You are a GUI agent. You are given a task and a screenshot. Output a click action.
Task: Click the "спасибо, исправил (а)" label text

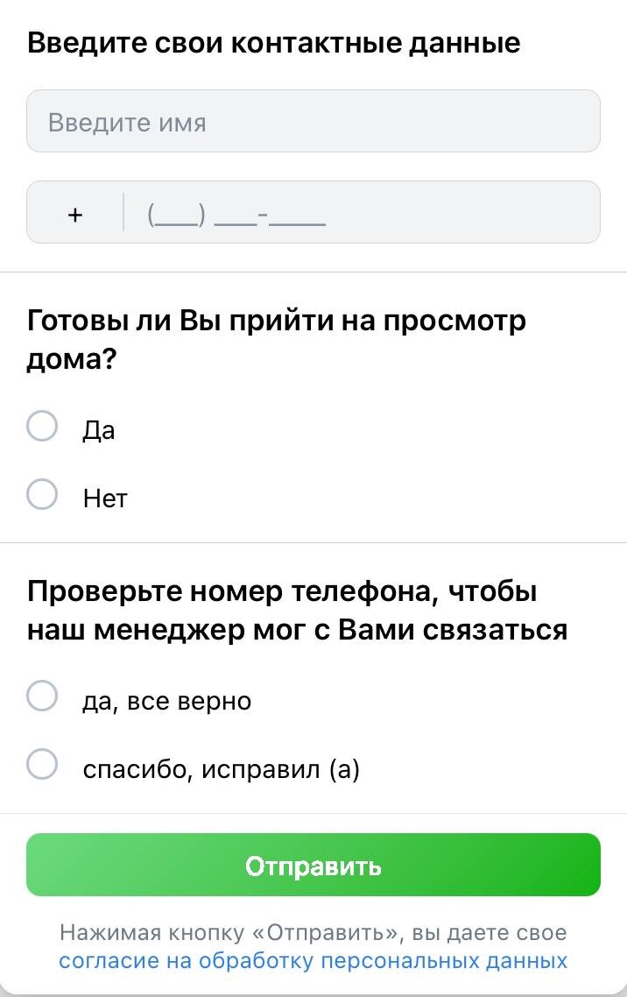pos(221,769)
